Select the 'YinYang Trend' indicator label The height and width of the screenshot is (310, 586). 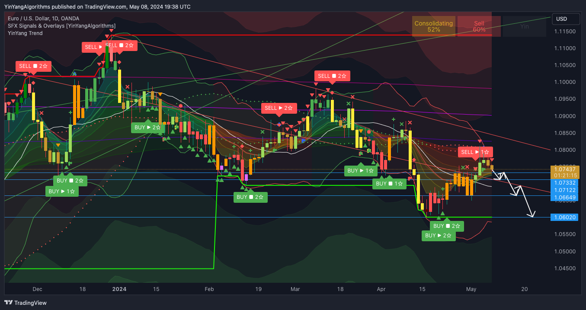[x=25, y=33]
